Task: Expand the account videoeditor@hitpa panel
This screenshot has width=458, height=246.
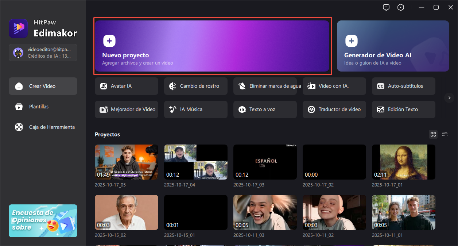Action: [x=43, y=52]
